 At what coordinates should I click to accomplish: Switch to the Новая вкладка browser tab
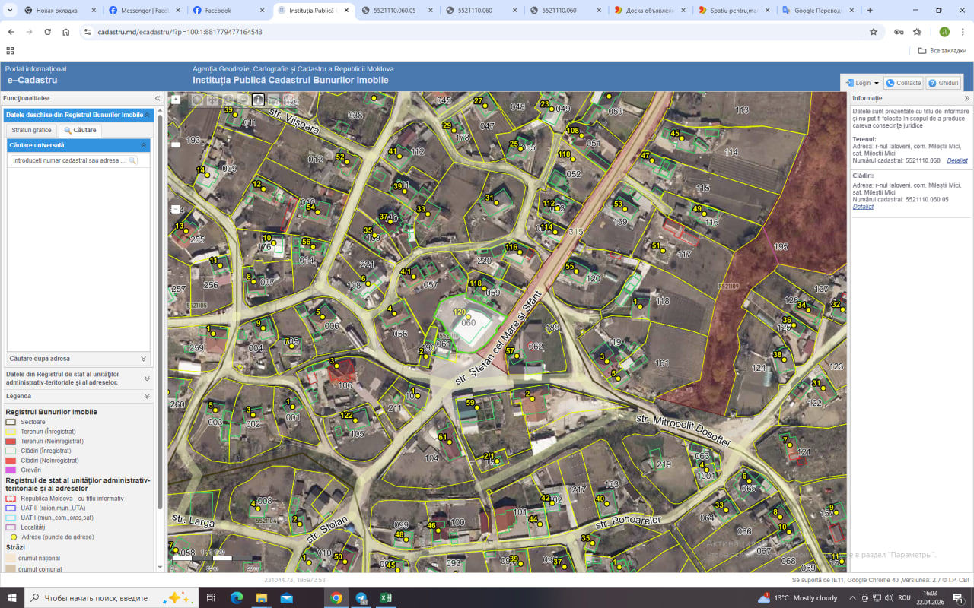click(60, 11)
